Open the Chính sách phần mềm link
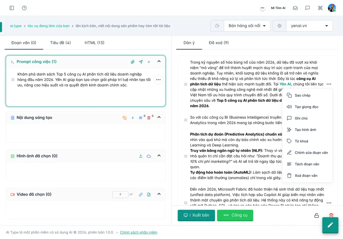Image resolution: width=343 pixels, height=239 pixels. tap(138, 232)
